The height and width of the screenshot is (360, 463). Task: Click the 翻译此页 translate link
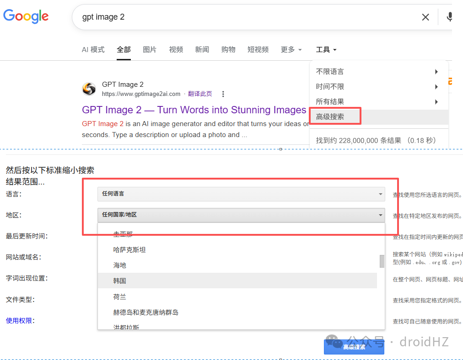[200, 94]
